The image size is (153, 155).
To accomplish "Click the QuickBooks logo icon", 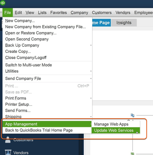I will (x=2, y=2).
